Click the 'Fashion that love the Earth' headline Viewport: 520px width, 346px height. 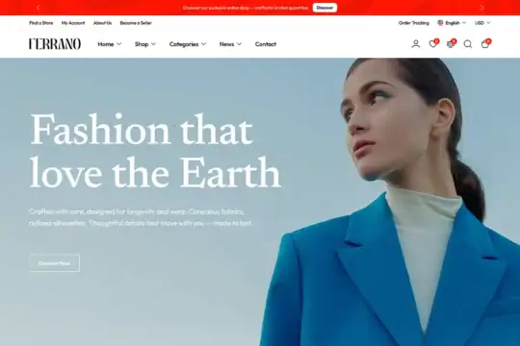(x=155, y=151)
